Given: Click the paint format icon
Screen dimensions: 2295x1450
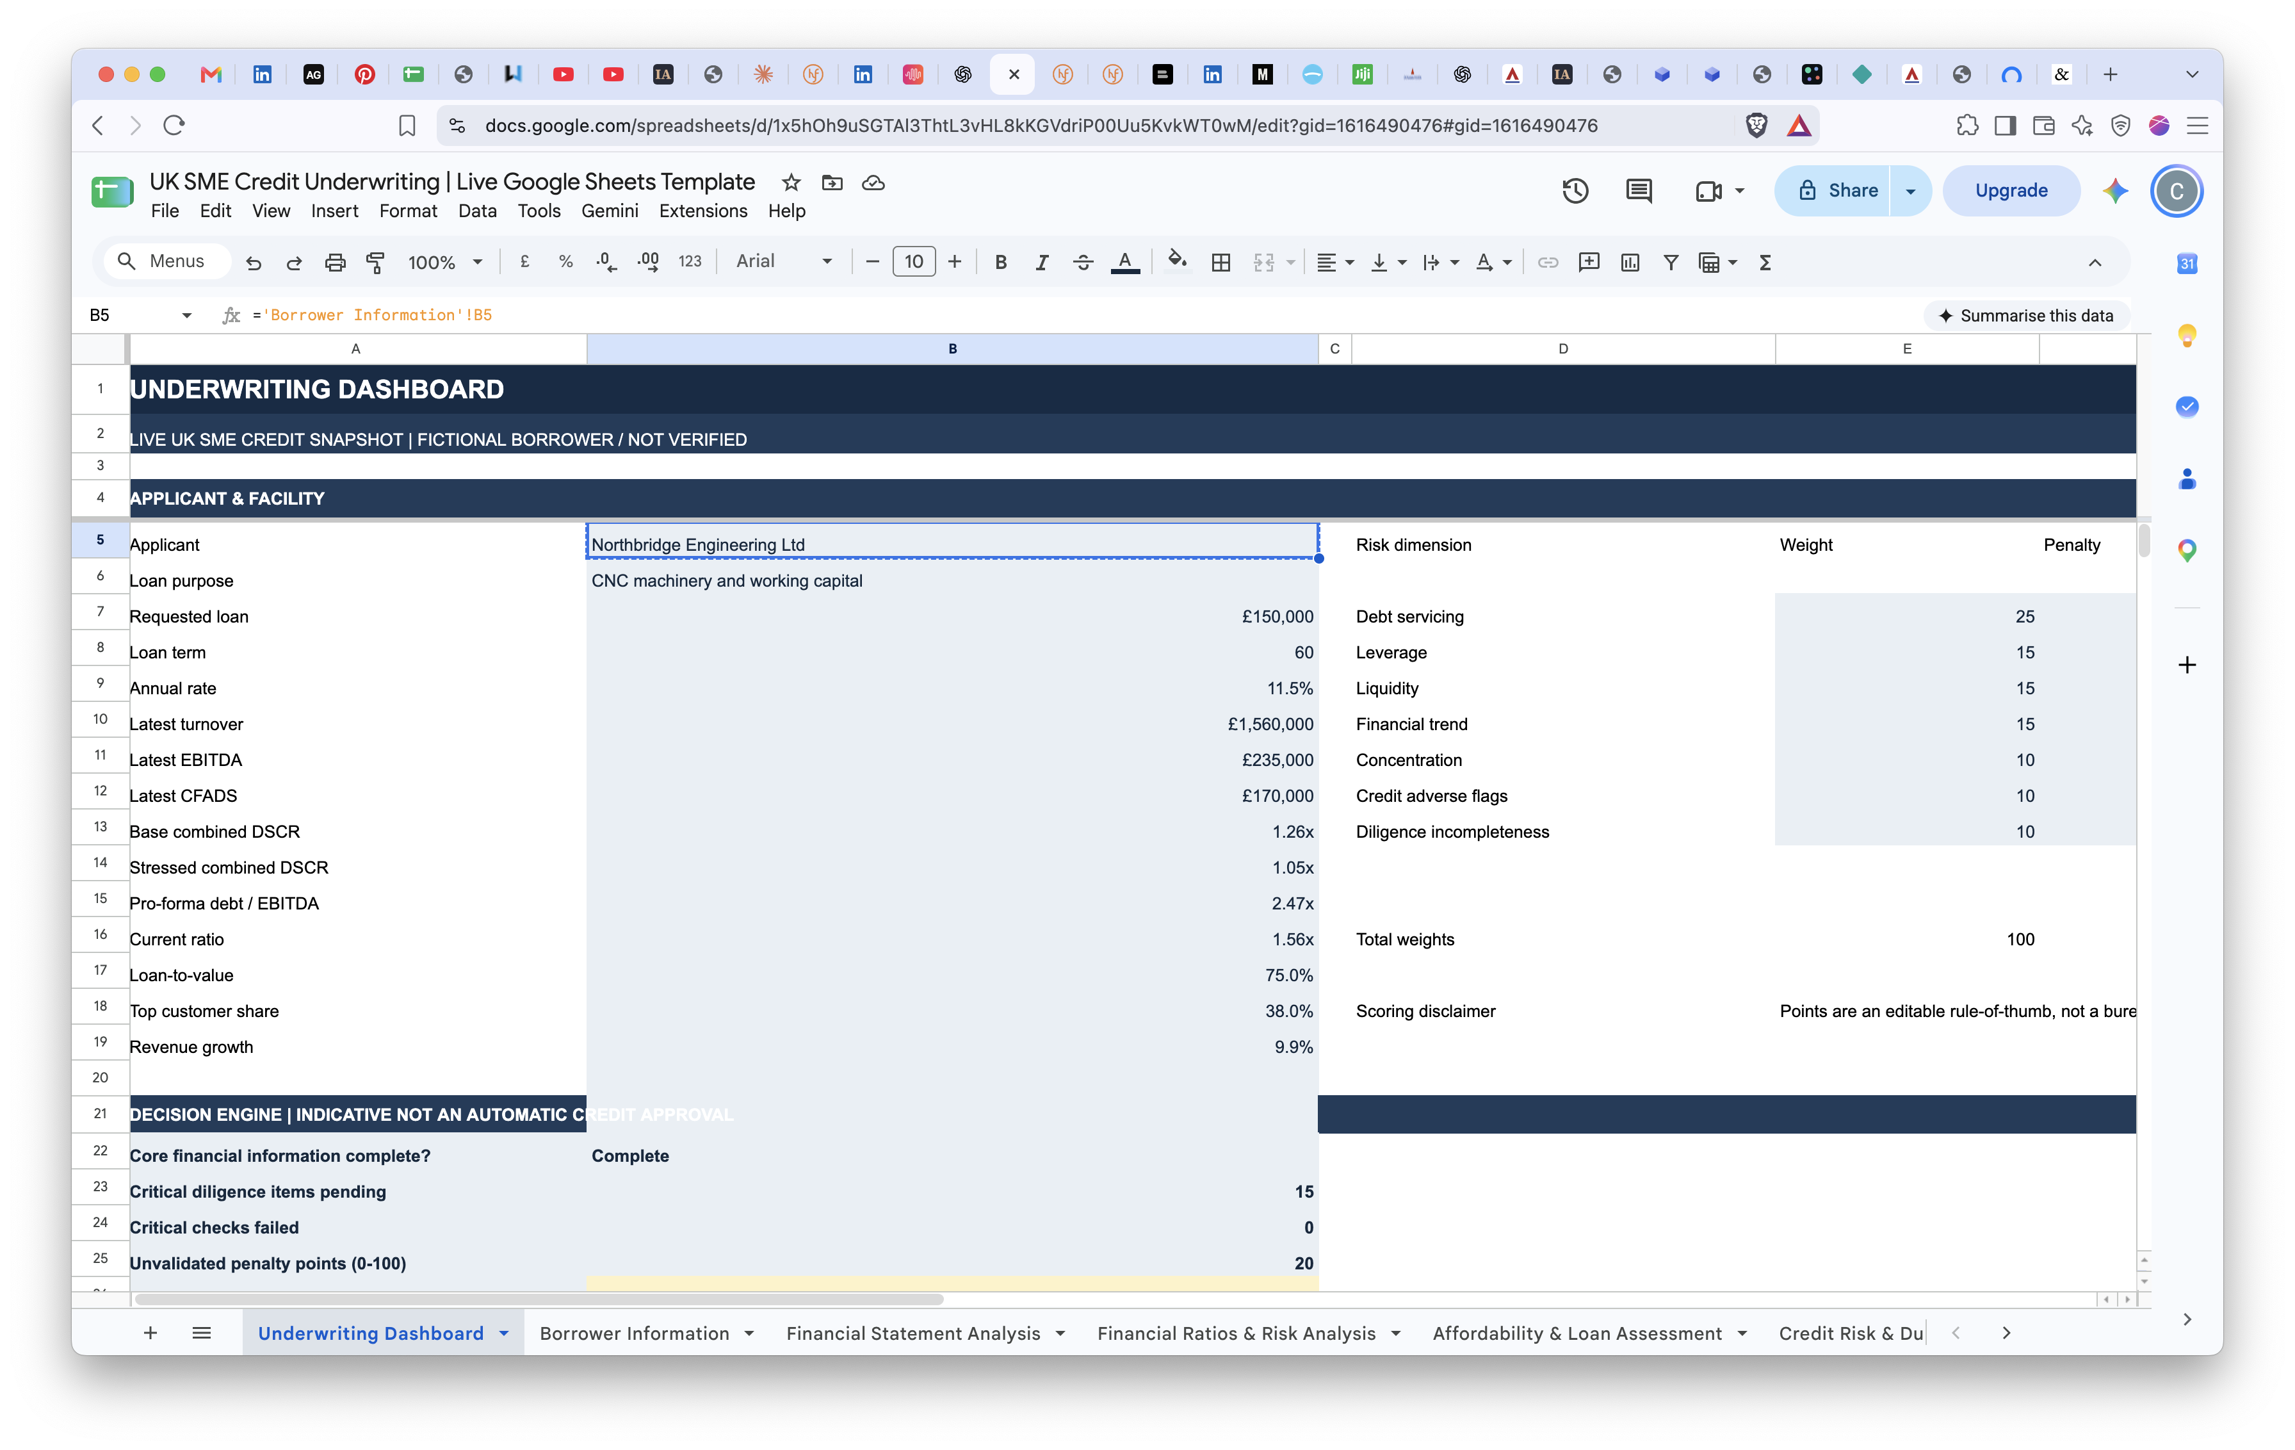Looking at the screenshot, I should 375,262.
